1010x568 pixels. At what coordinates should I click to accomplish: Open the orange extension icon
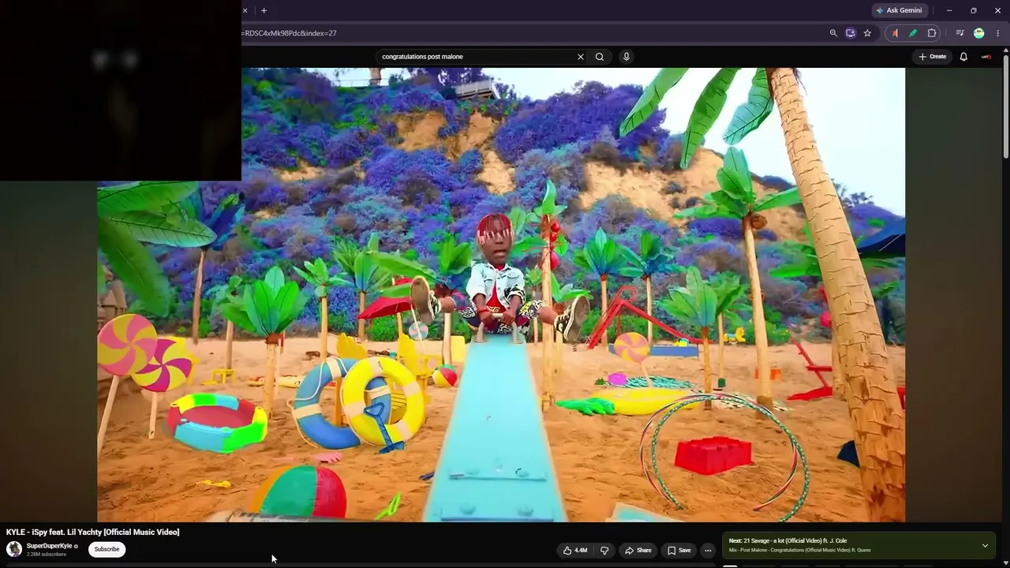point(895,33)
